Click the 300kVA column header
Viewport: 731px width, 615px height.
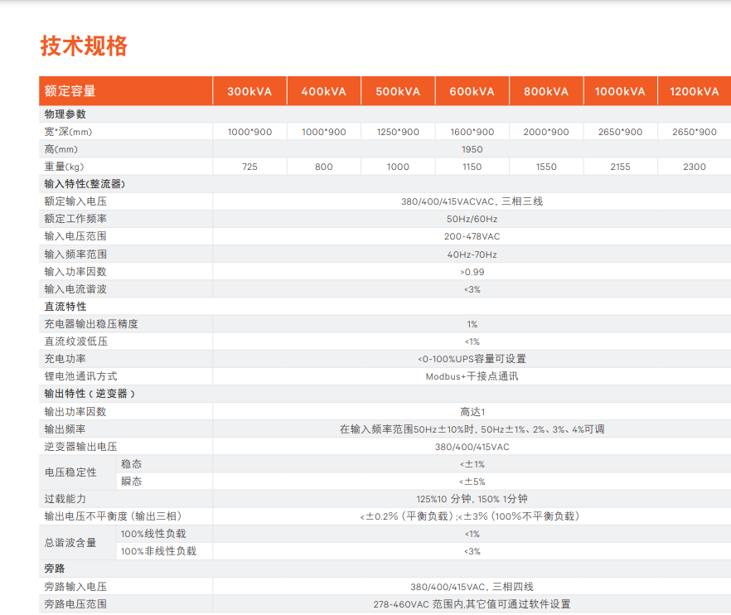[x=249, y=91]
